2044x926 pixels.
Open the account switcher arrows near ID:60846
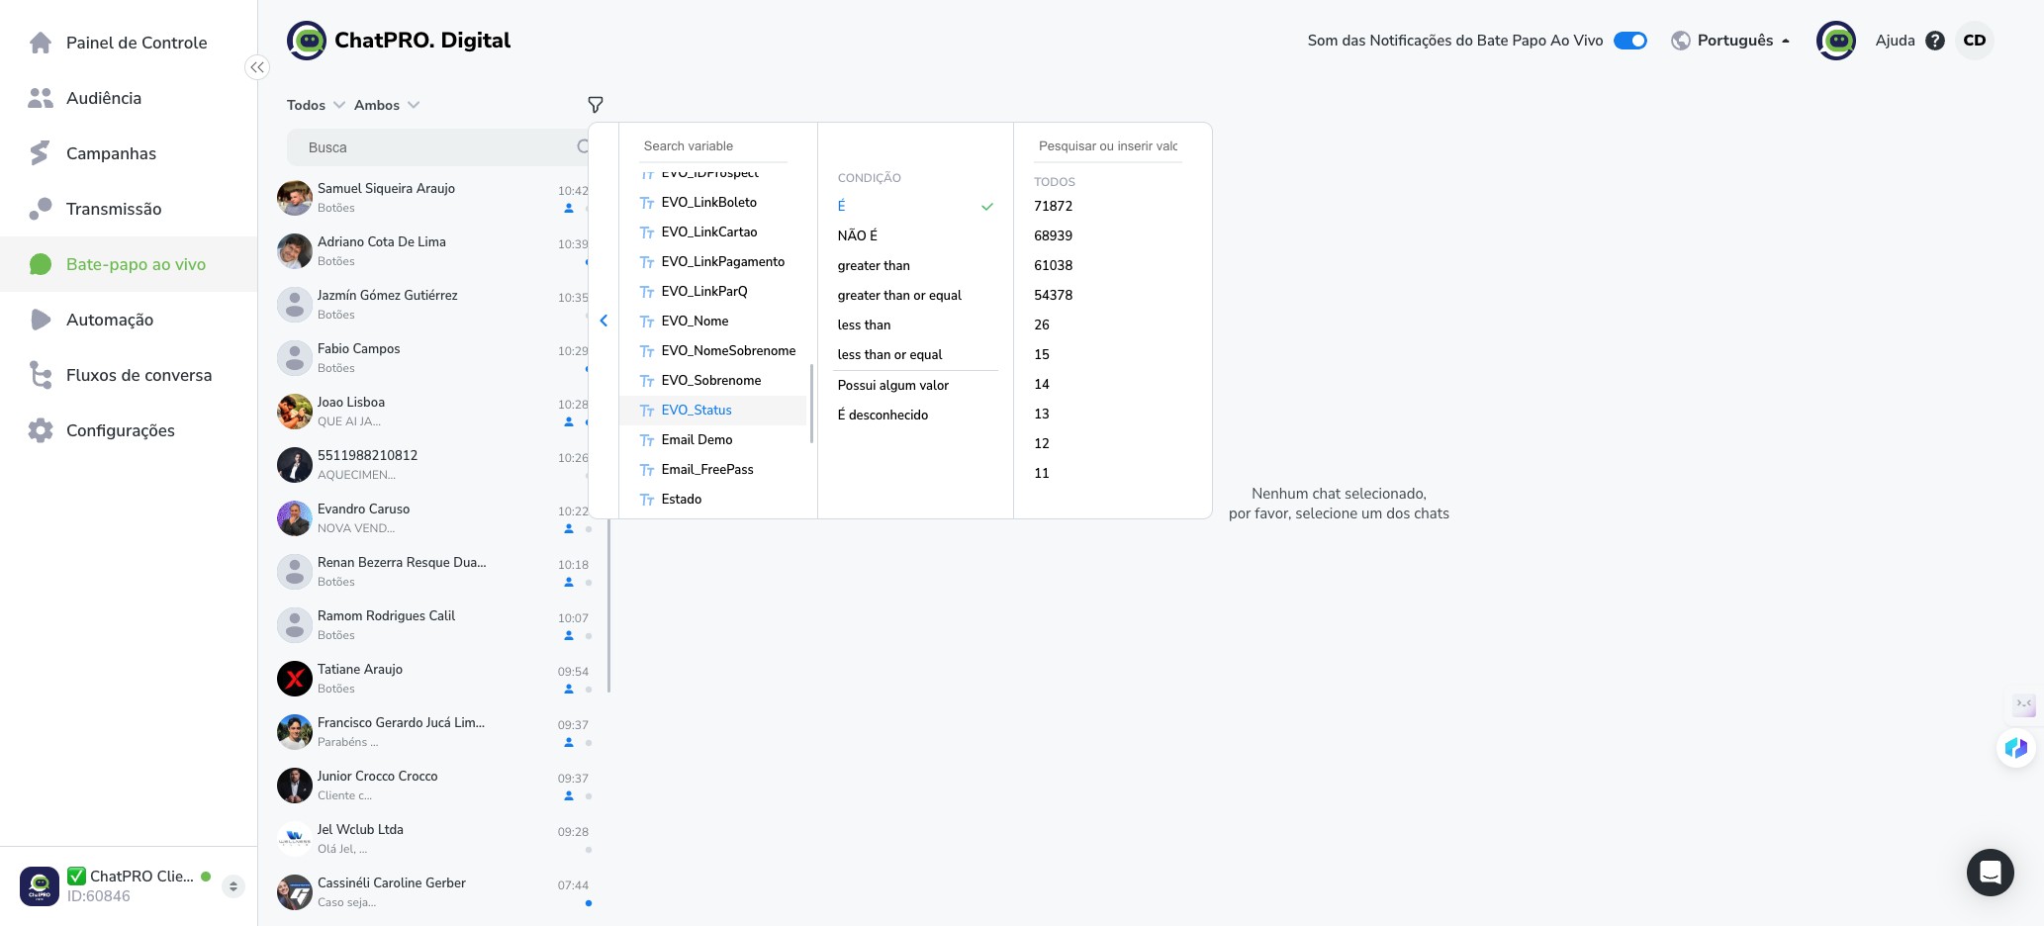233,886
